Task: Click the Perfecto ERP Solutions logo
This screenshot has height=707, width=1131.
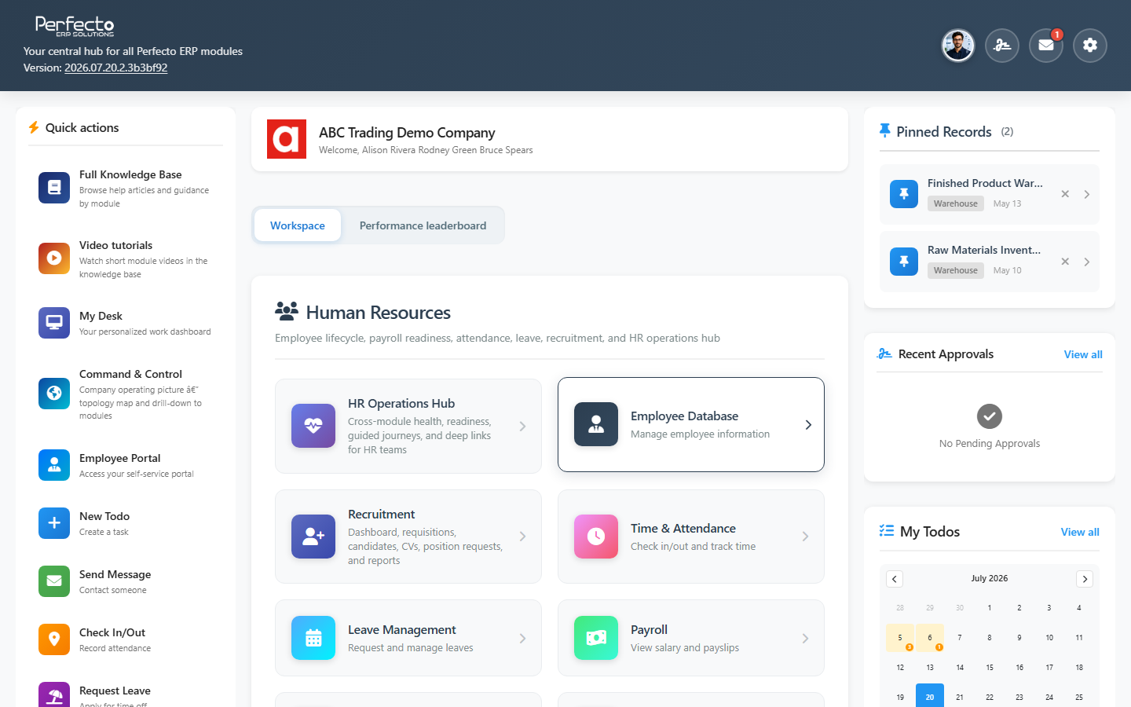Action: point(75,26)
